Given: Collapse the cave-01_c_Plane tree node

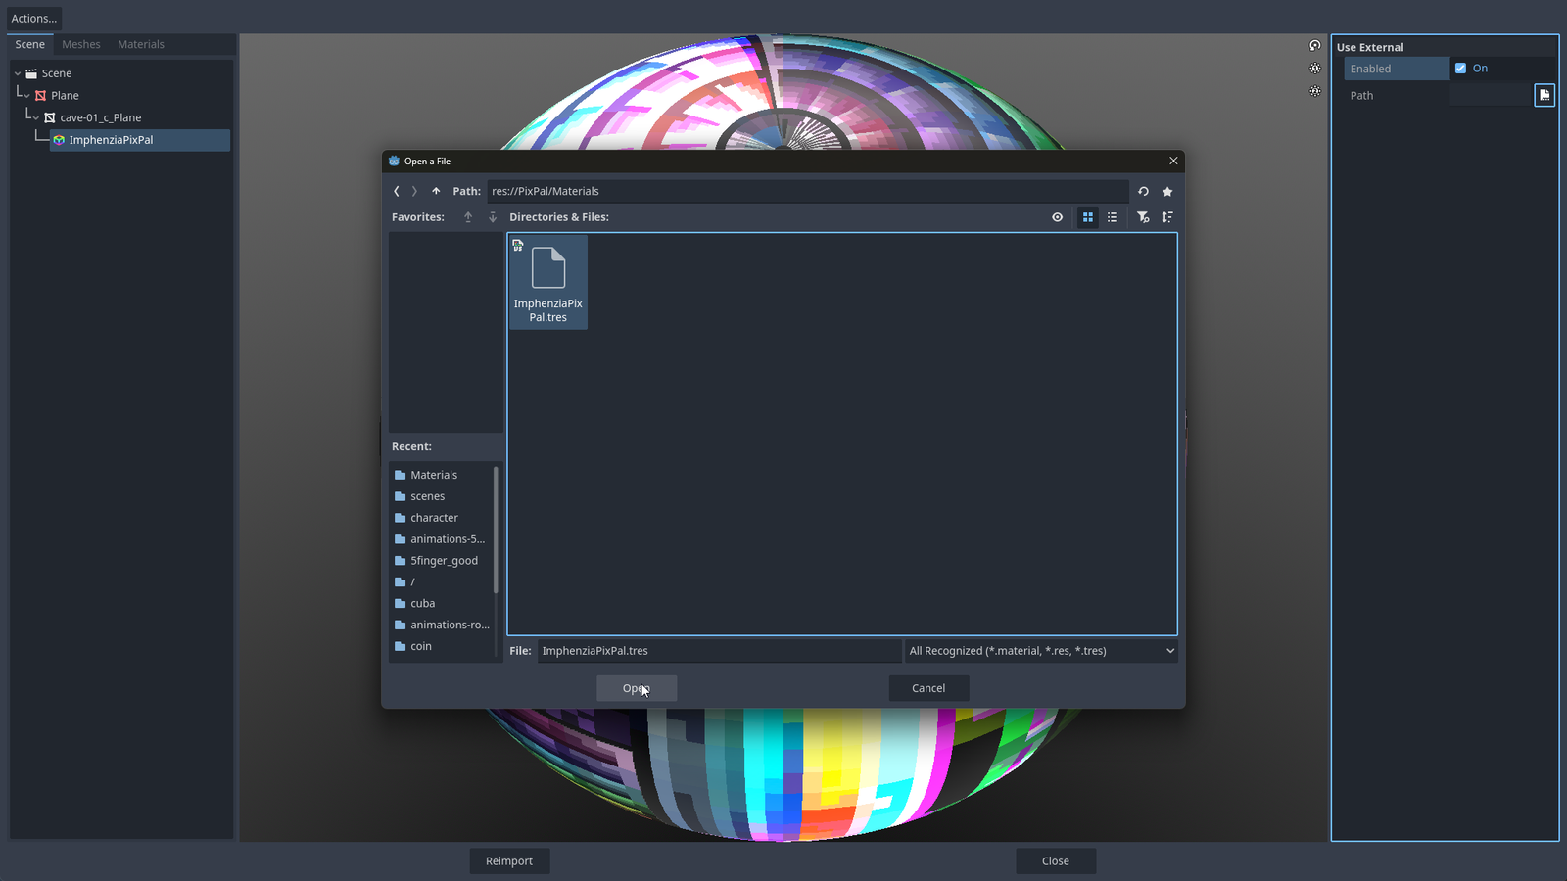Looking at the screenshot, I should point(36,117).
